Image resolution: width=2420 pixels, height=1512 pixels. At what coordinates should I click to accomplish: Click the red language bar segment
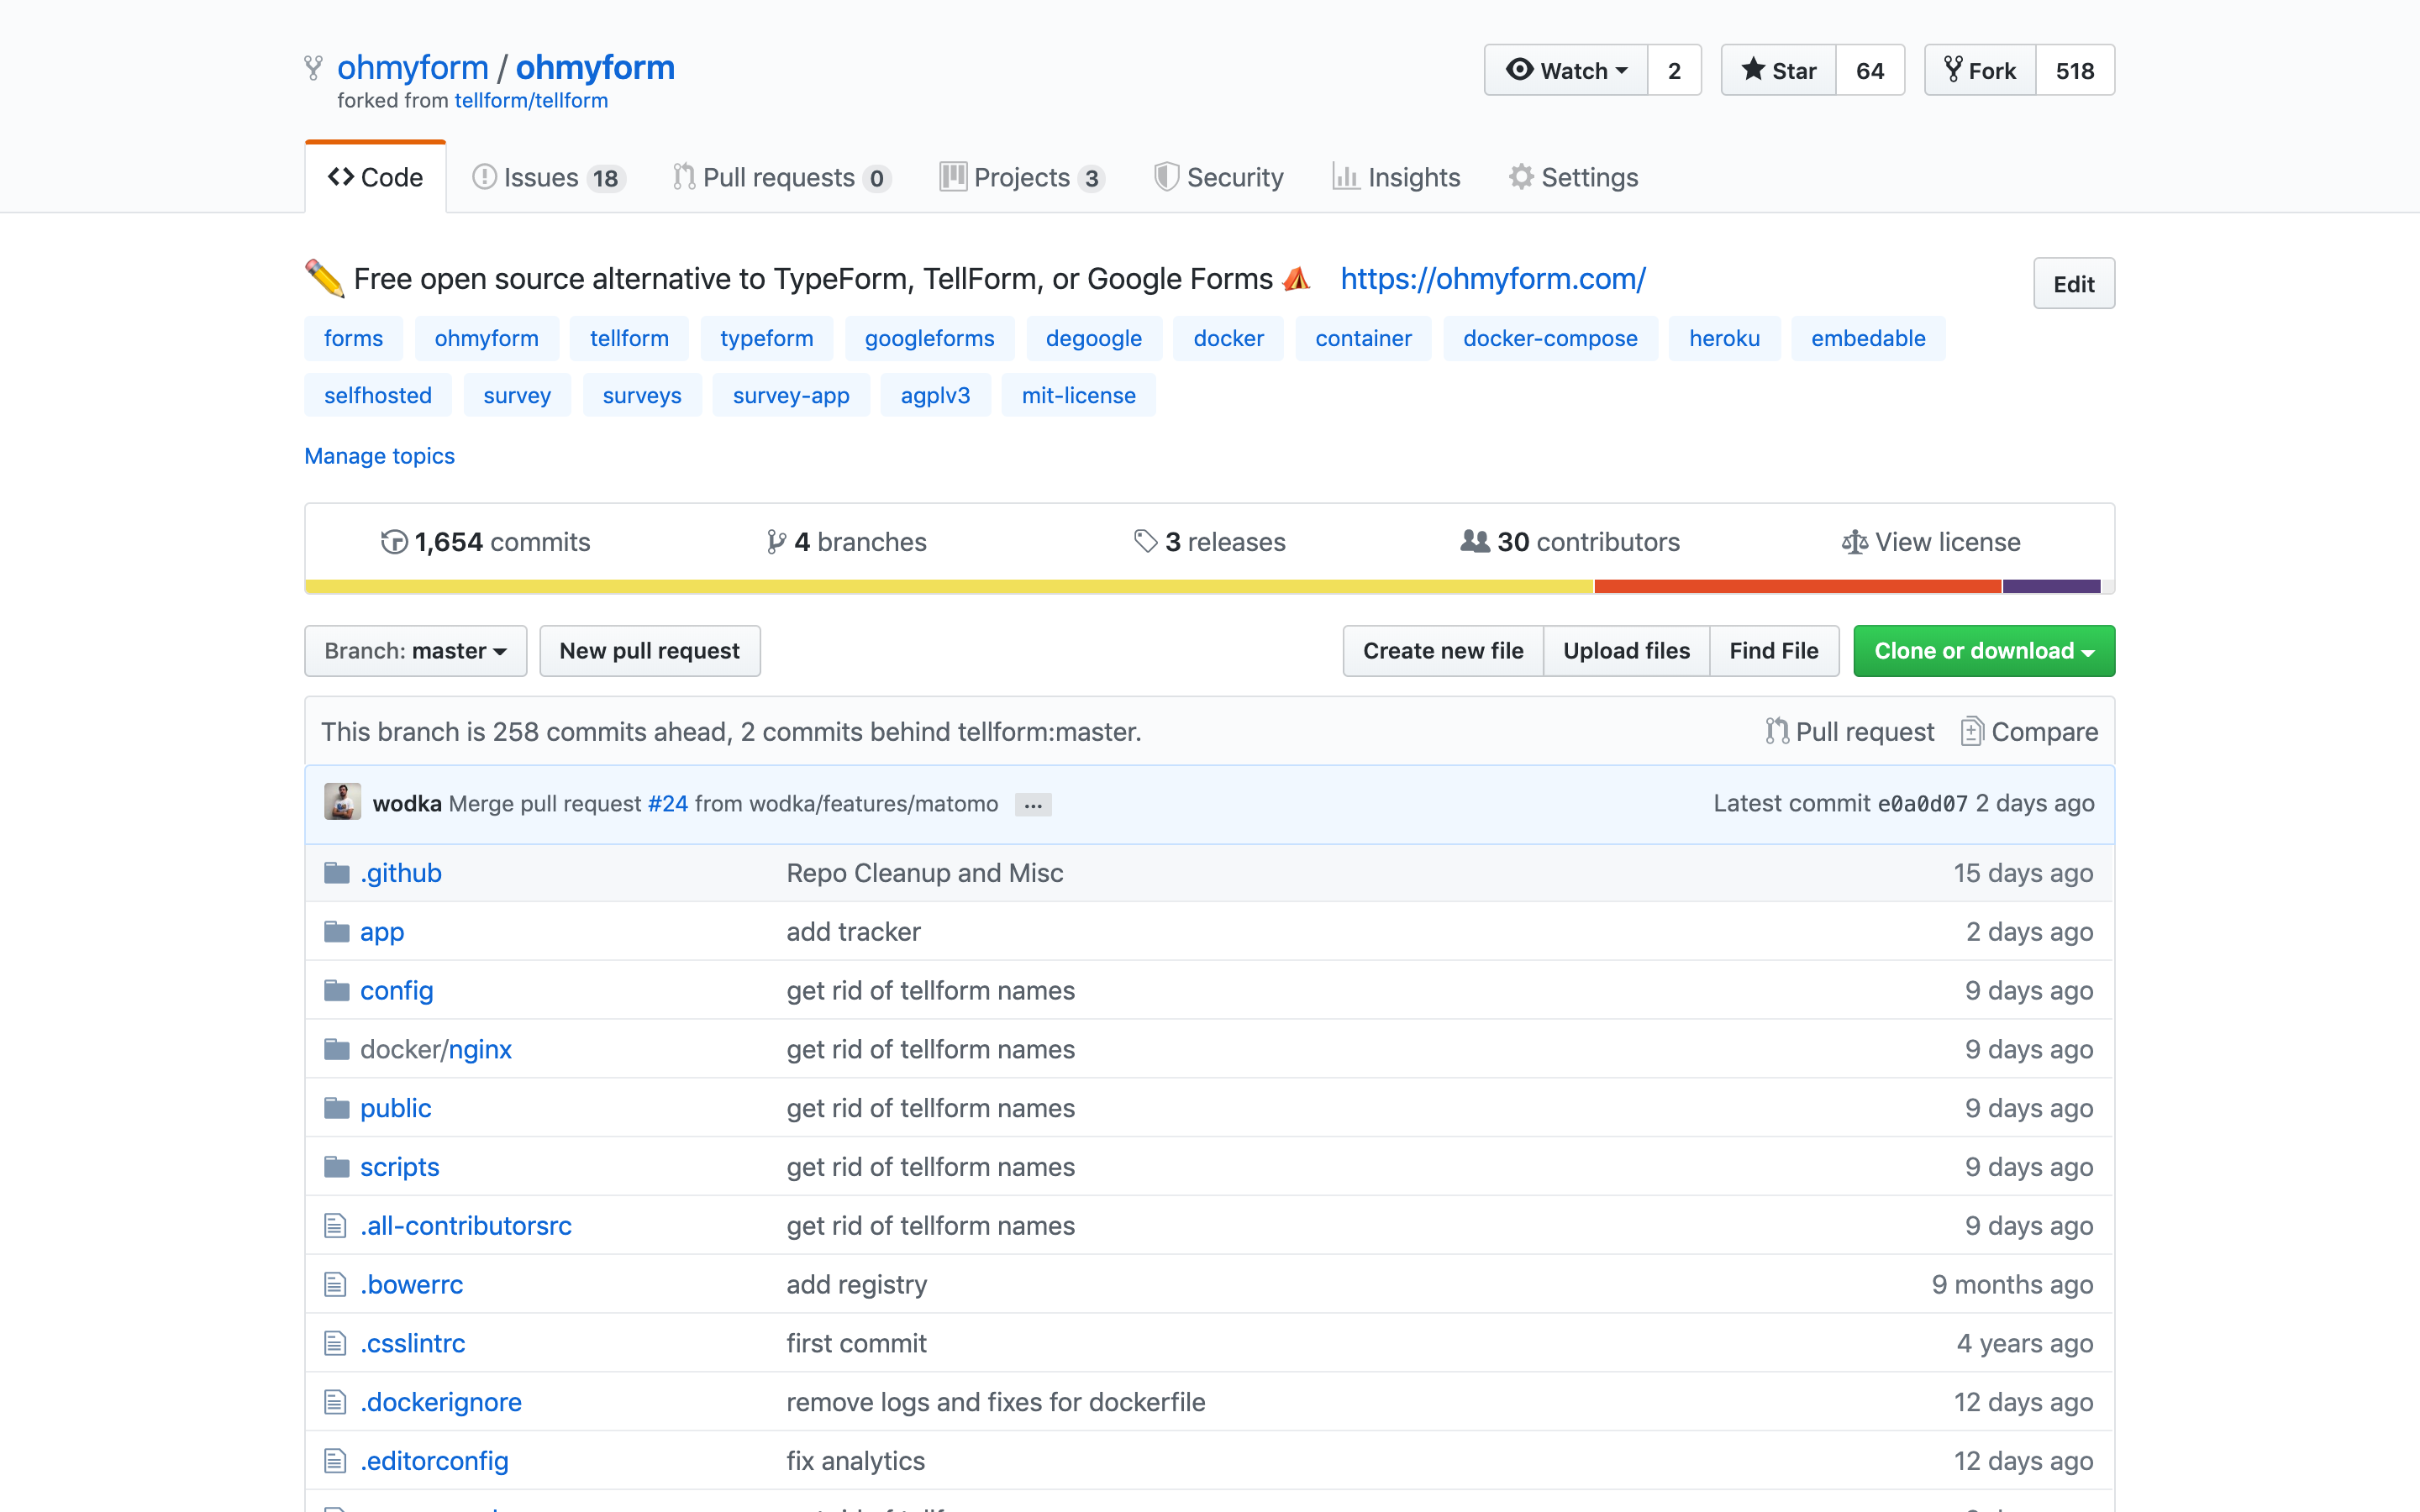(1798, 587)
